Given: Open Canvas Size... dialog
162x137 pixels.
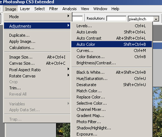Looking at the screenshot, I should pos(37,63).
